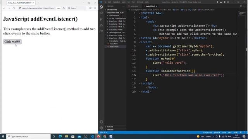Click the 'Click me!!!!' button in browser
The image size is (248, 139).
point(12,42)
